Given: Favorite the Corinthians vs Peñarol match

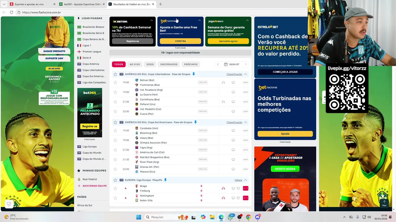Looking at the screenshot, I should (115, 102).
